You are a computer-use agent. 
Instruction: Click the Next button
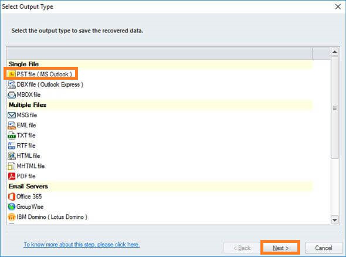click(280, 248)
